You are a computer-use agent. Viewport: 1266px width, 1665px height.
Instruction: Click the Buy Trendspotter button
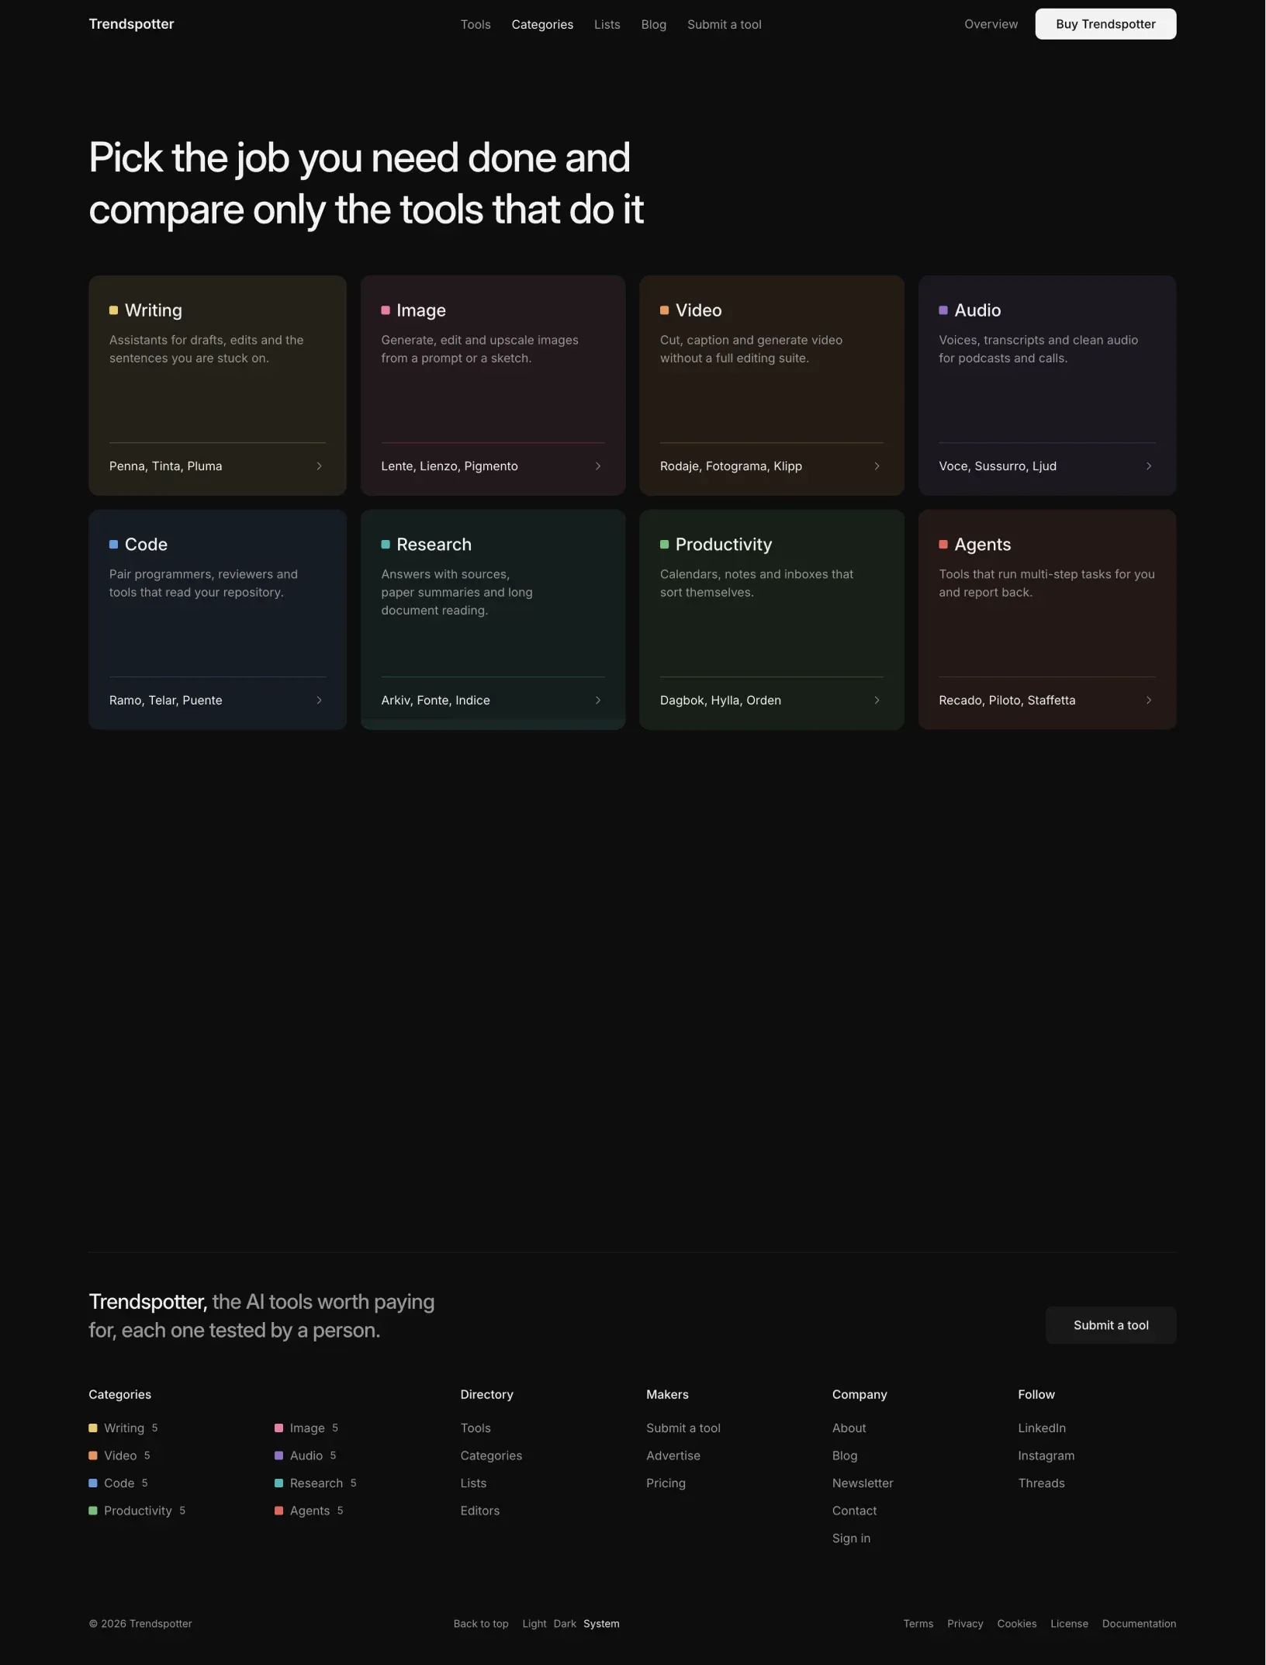[x=1105, y=24]
